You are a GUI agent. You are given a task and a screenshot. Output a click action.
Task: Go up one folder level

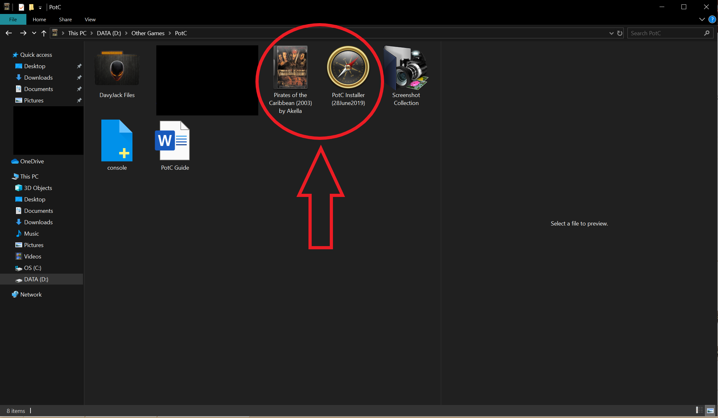click(44, 33)
